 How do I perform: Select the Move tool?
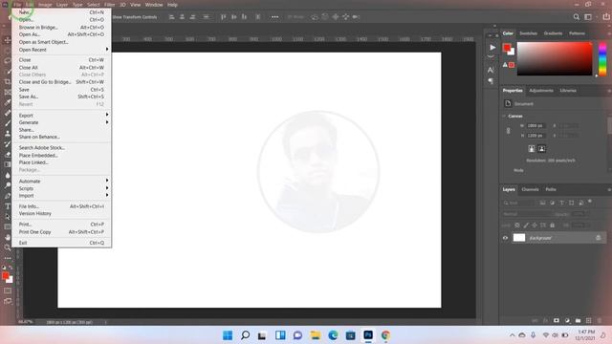8,40
